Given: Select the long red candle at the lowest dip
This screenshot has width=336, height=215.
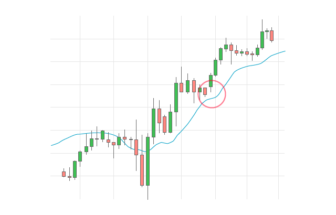Looking at the screenshot, I should [142, 169].
